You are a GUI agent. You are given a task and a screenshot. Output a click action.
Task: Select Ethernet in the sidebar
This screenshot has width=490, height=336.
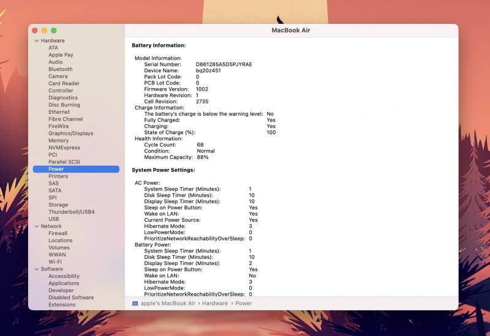[59, 112]
